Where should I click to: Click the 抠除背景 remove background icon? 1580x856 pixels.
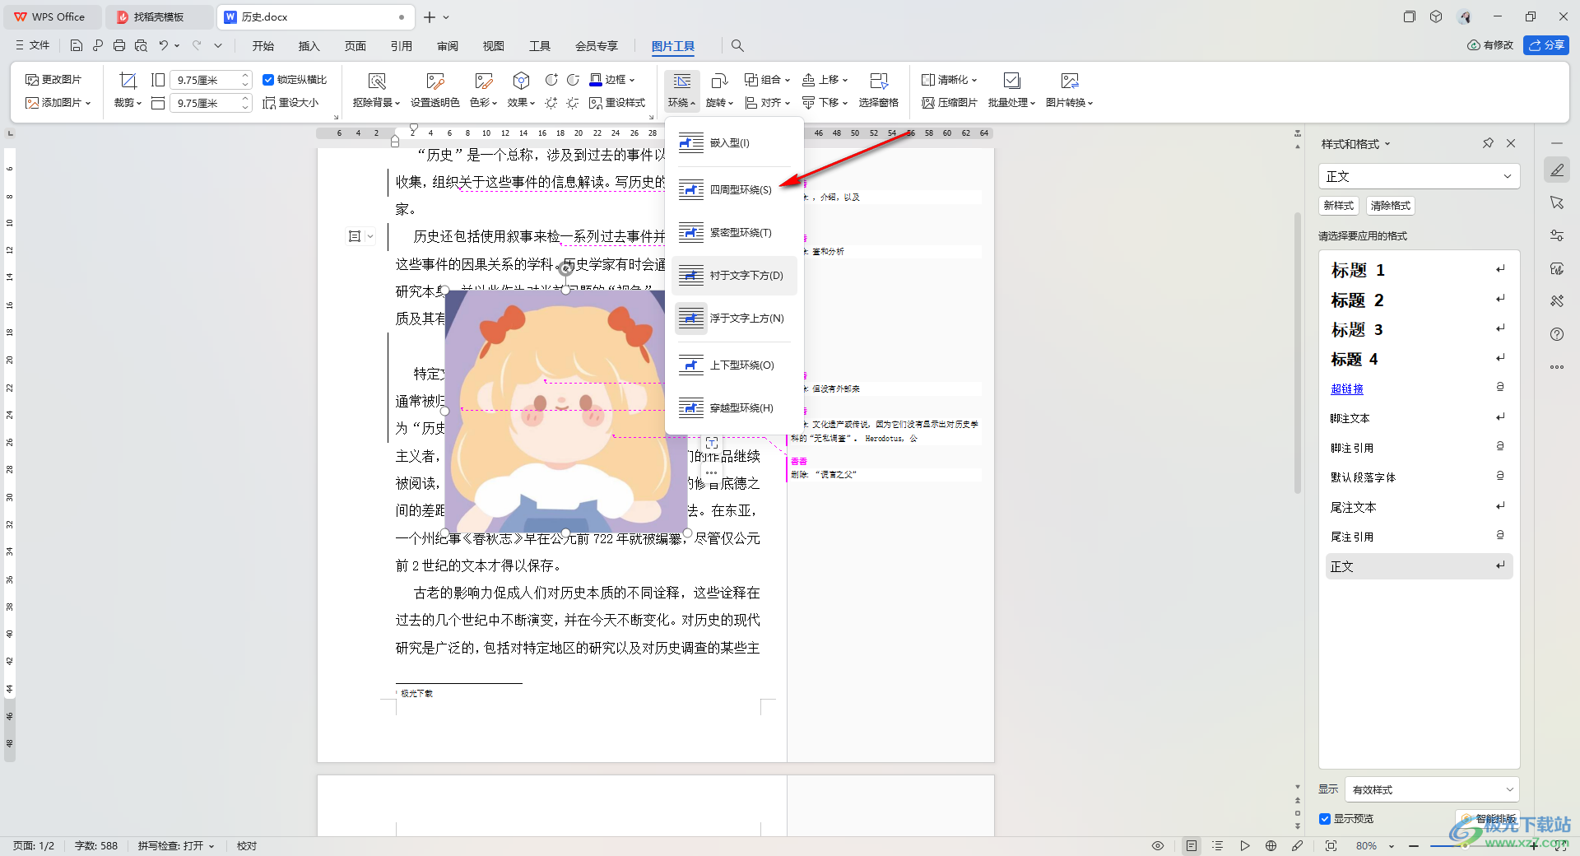pyautogui.click(x=377, y=81)
